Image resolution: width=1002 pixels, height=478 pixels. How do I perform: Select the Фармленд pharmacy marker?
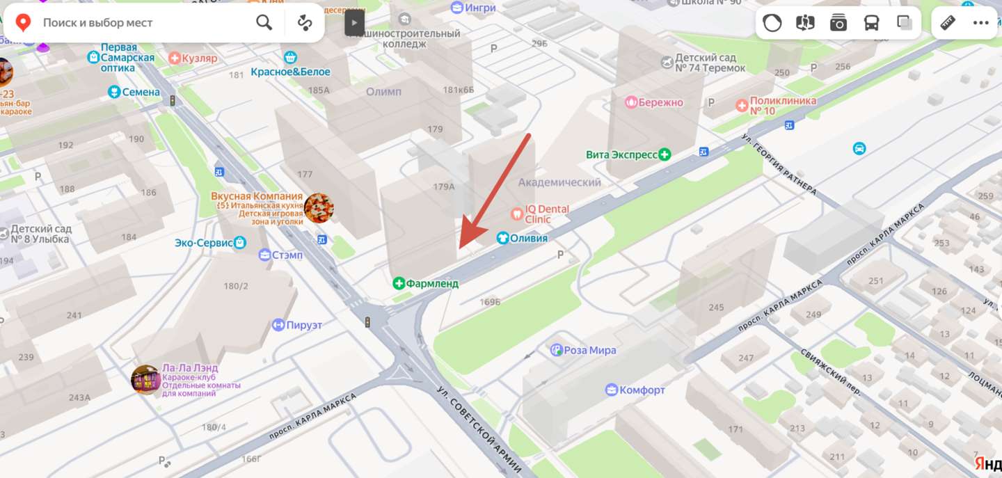point(399,283)
